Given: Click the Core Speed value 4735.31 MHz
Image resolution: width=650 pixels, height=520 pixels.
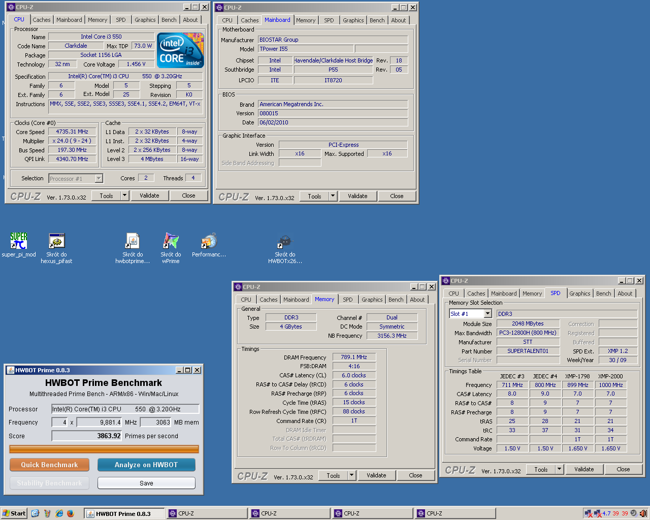Looking at the screenshot, I should tap(72, 132).
